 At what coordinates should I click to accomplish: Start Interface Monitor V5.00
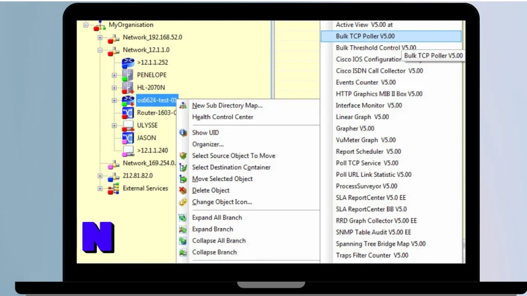point(391,105)
